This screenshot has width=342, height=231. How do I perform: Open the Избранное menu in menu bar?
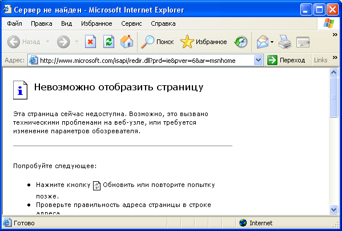(96, 23)
